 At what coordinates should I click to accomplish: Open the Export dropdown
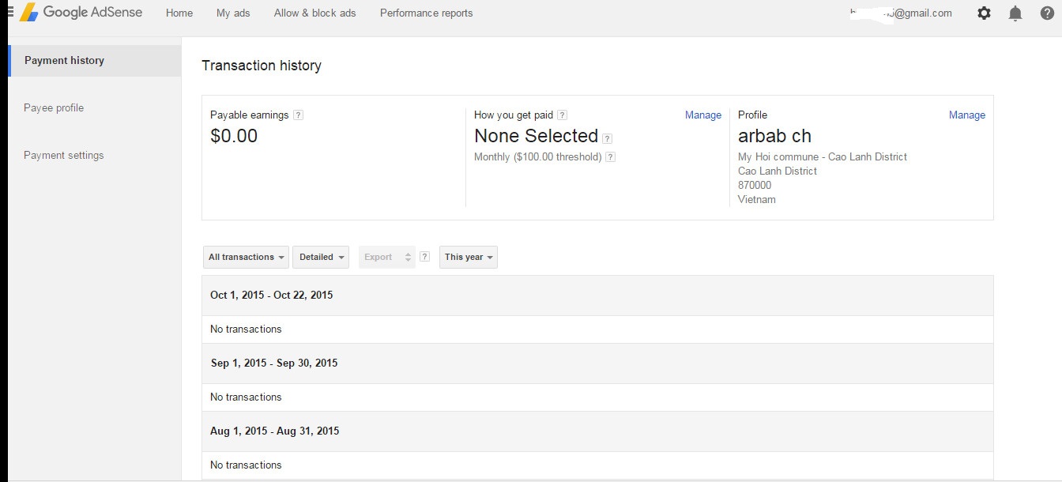(x=387, y=257)
